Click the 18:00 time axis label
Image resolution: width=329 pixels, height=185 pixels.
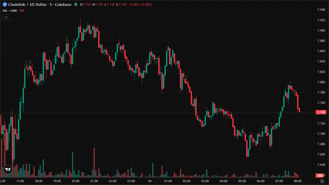(x=39, y=181)
